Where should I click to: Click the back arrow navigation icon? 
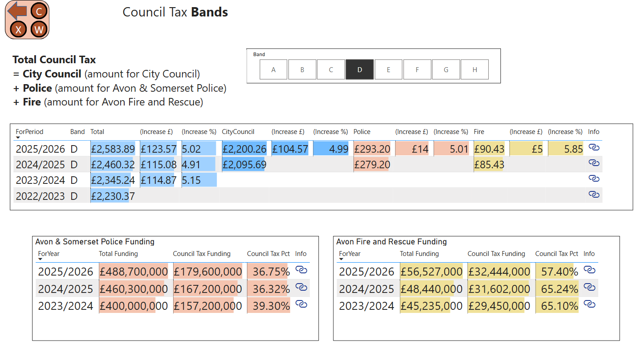[x=16, y=11]
